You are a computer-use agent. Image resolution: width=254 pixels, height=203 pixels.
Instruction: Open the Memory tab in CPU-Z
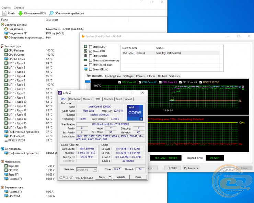87,99
